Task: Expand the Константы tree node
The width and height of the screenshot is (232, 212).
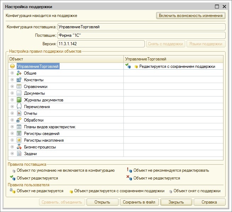Action: (12, 80)
